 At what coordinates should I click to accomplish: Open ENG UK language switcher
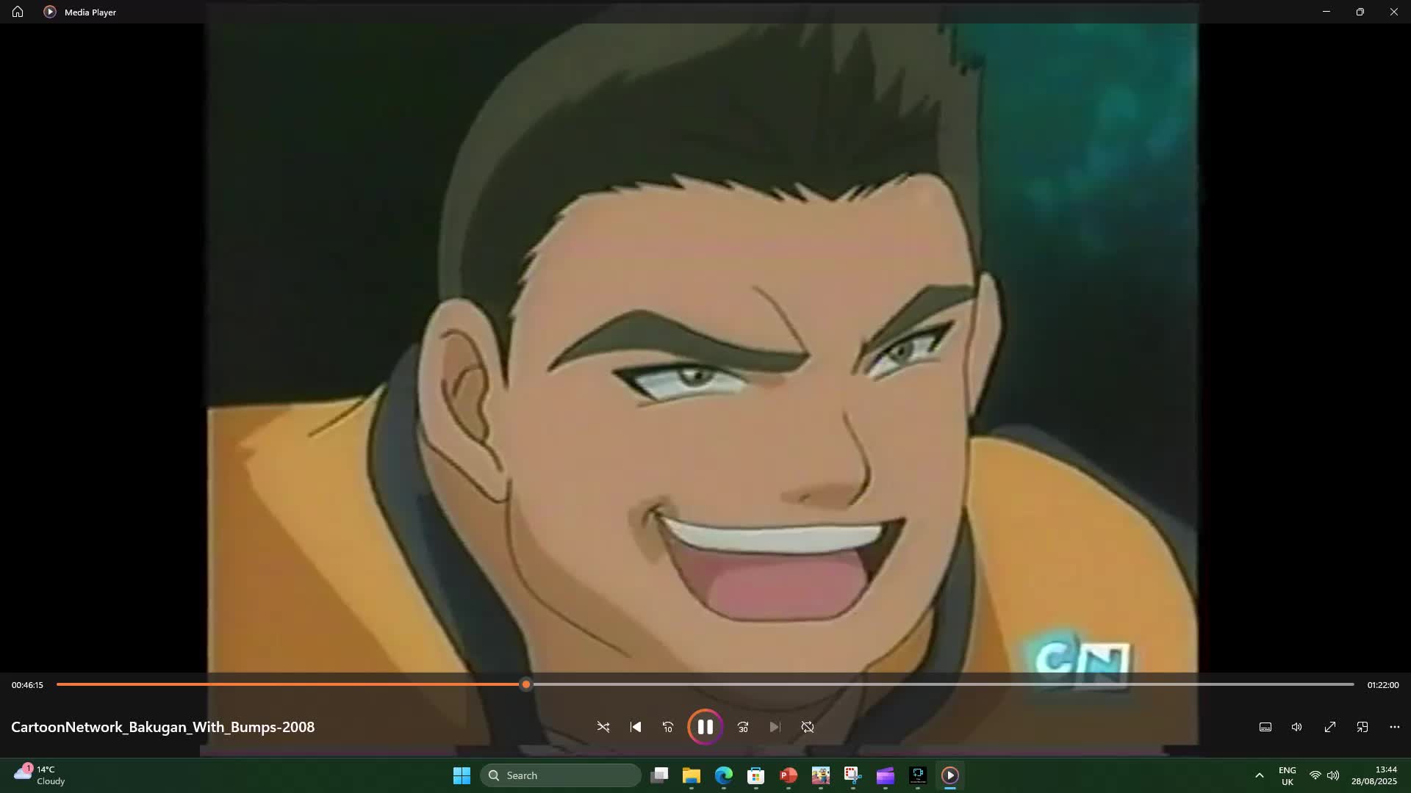click(1287, 775)
